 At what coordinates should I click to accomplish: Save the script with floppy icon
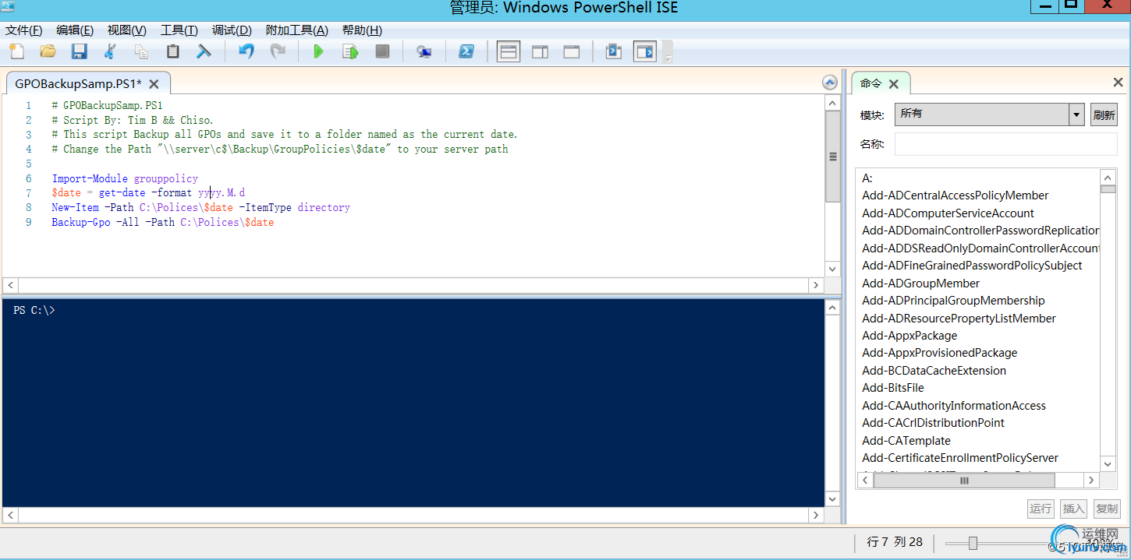point(79,51)
